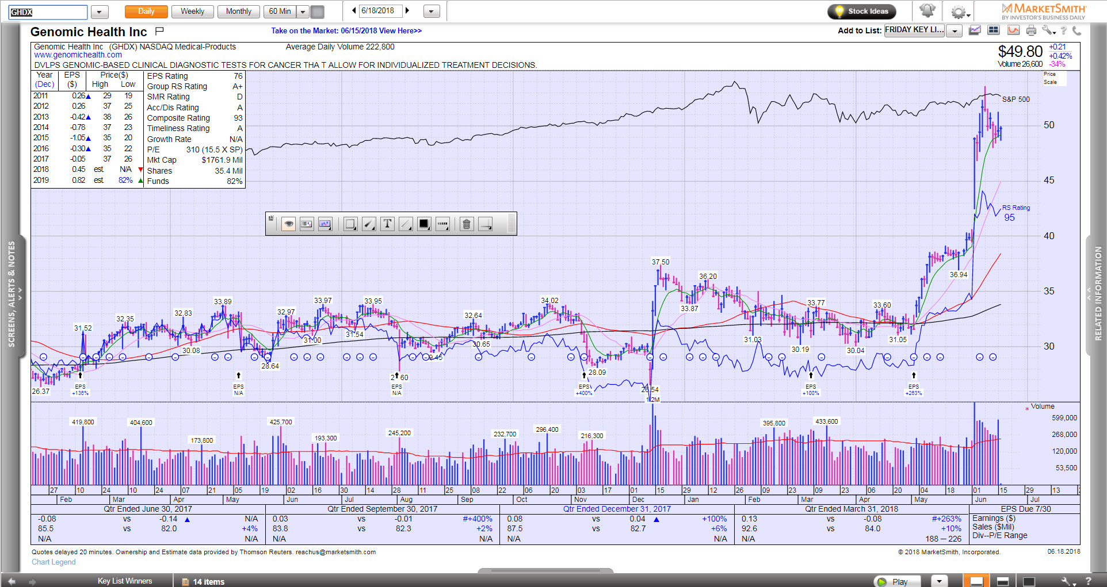Delete markups with the trash can icon
The height and width of the screenshot is (587, 1107).
click(467, 224)
